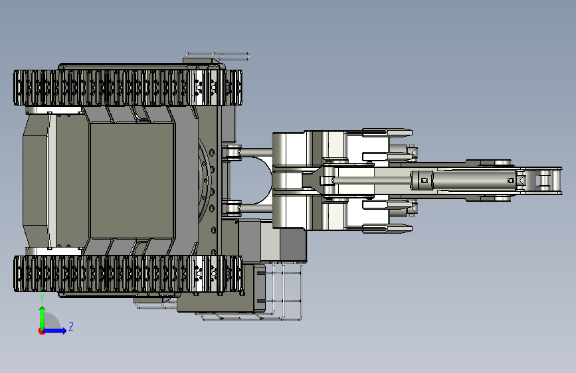The height and width of the screenshot is (373, 576).
Task: Click the blue Z axis arrow of the triad
Action: pos(55,331)
